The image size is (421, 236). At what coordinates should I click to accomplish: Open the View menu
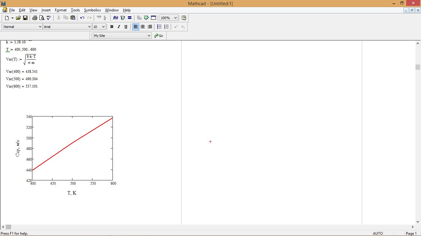coord(33,10)
